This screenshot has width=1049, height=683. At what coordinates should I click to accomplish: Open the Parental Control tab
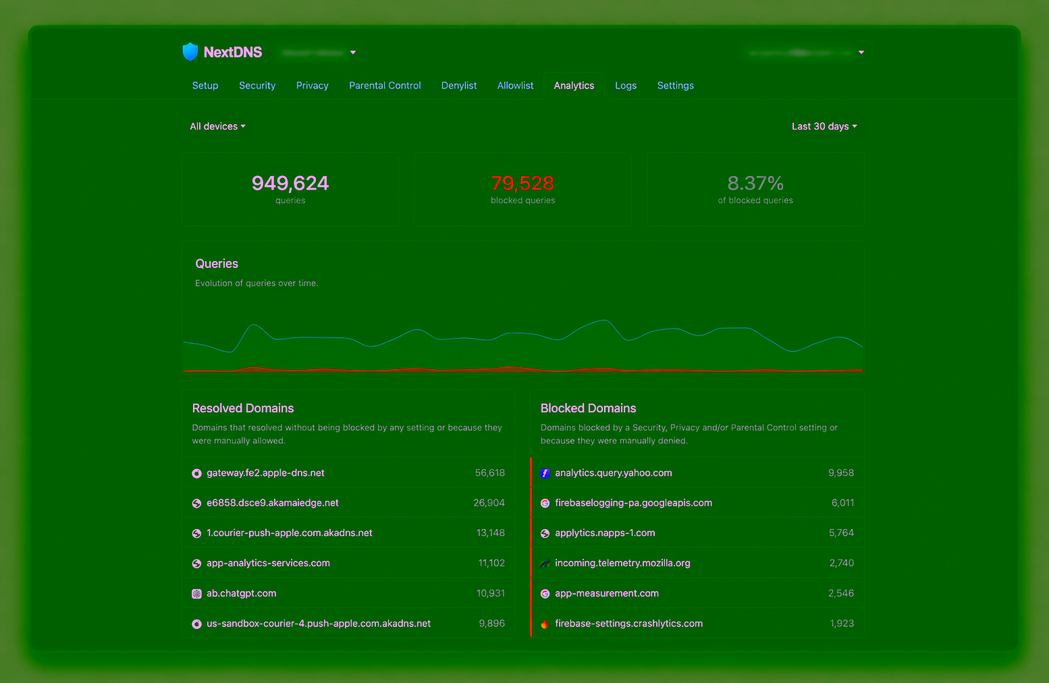[385, 86]
